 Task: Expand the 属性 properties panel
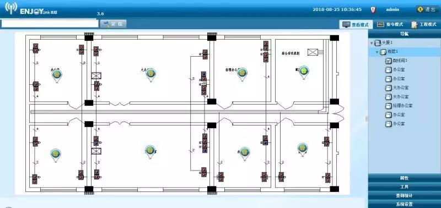(x=404, y=178)
